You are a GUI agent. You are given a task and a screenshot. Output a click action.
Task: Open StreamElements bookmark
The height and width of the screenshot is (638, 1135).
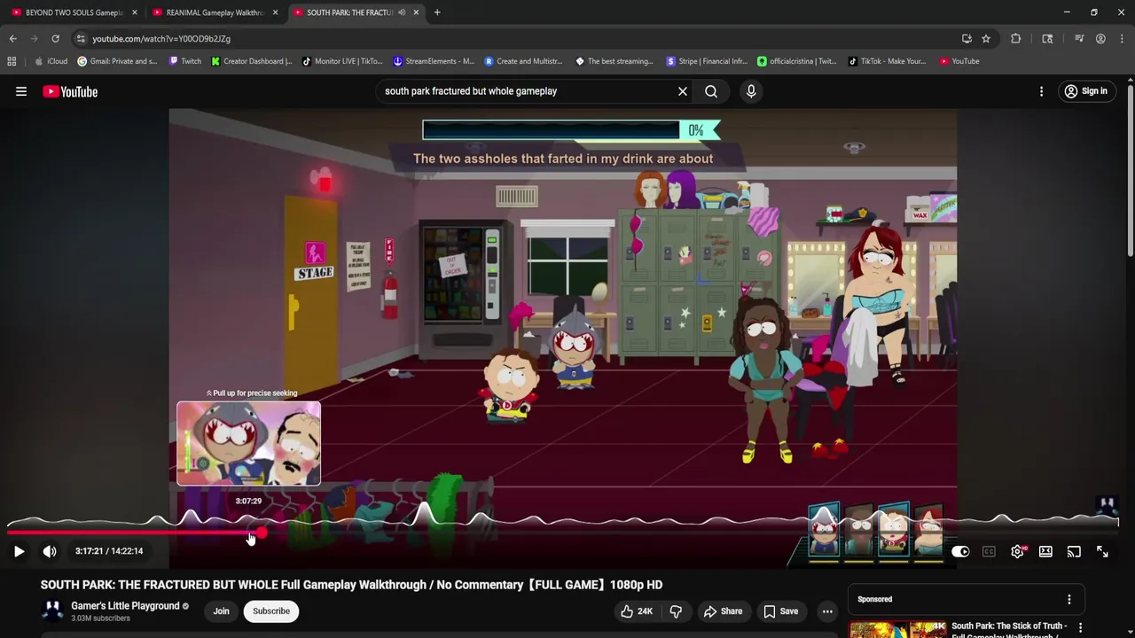[x=434, y=61]
